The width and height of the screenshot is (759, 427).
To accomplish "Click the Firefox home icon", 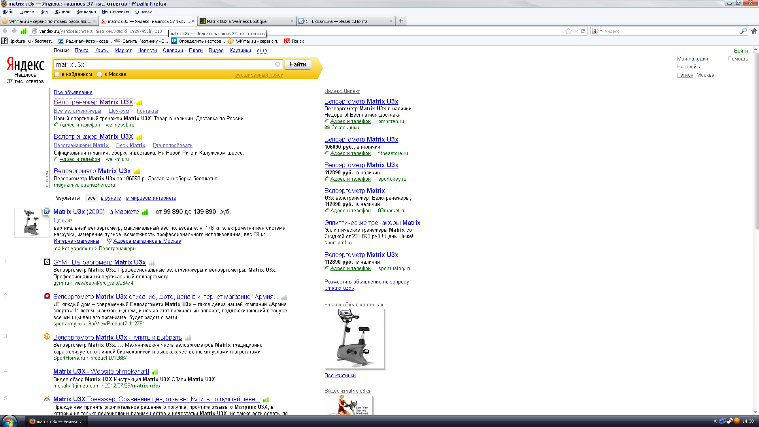I will coord(754,31).
